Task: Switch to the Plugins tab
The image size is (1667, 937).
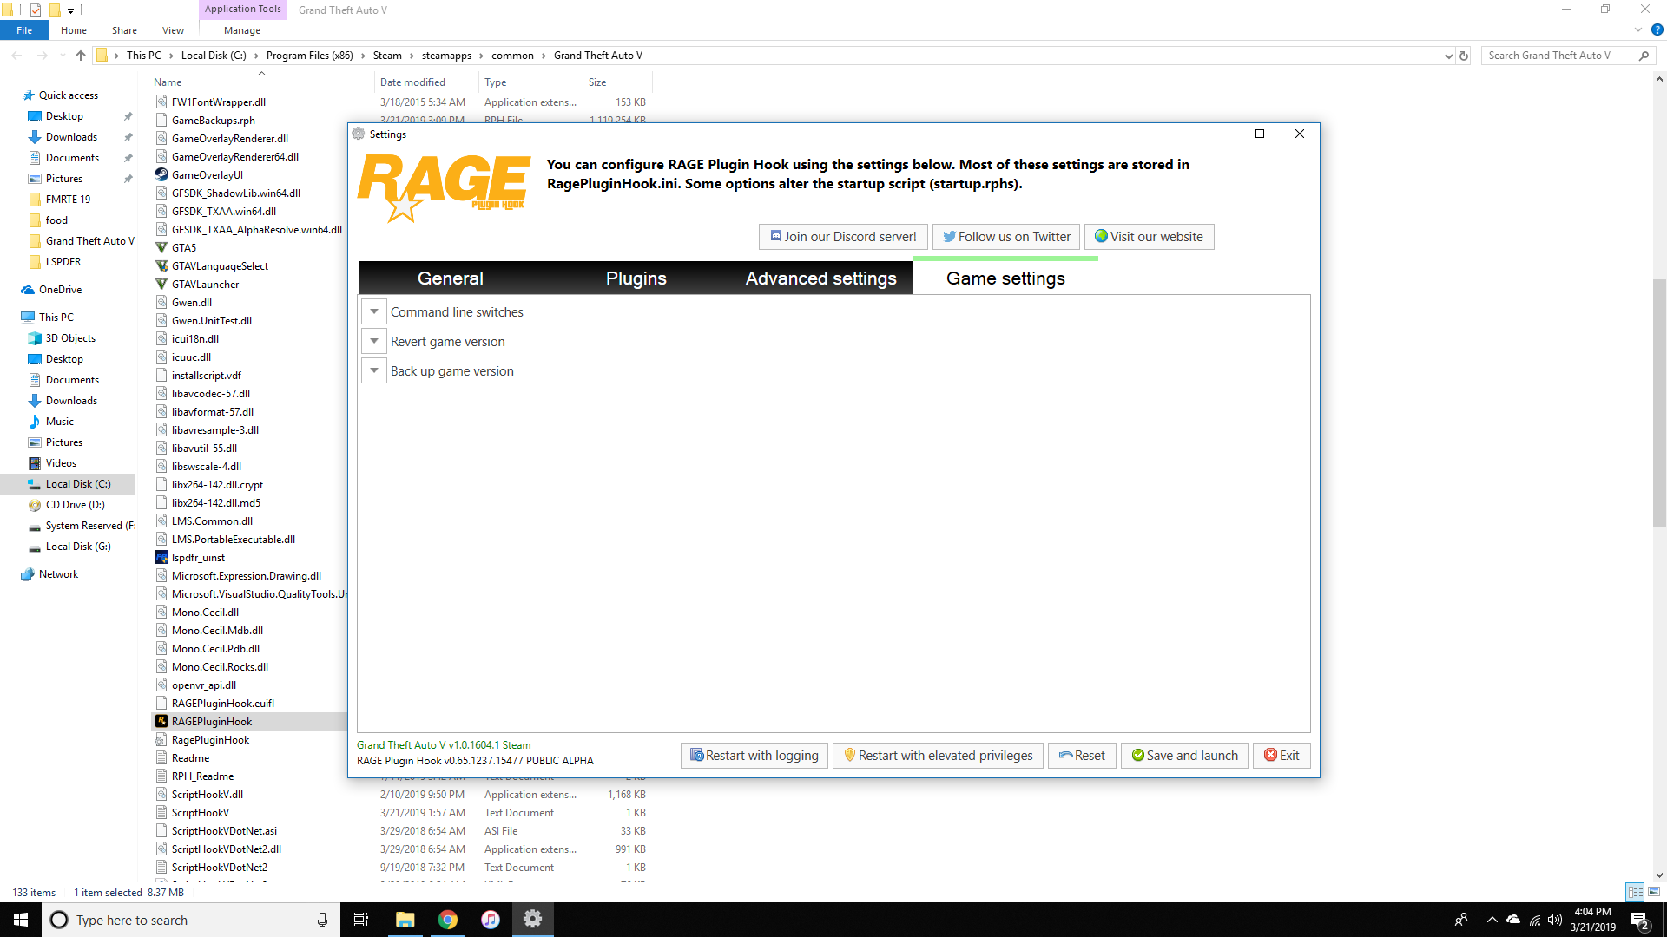Action: [636, 278]
